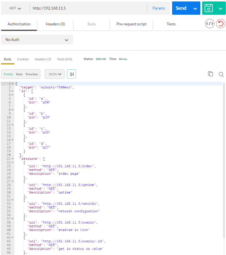Open the Pre-request script tab
Image resolution: width=226 pixels, height=255 pixels.
pos(131,24)
